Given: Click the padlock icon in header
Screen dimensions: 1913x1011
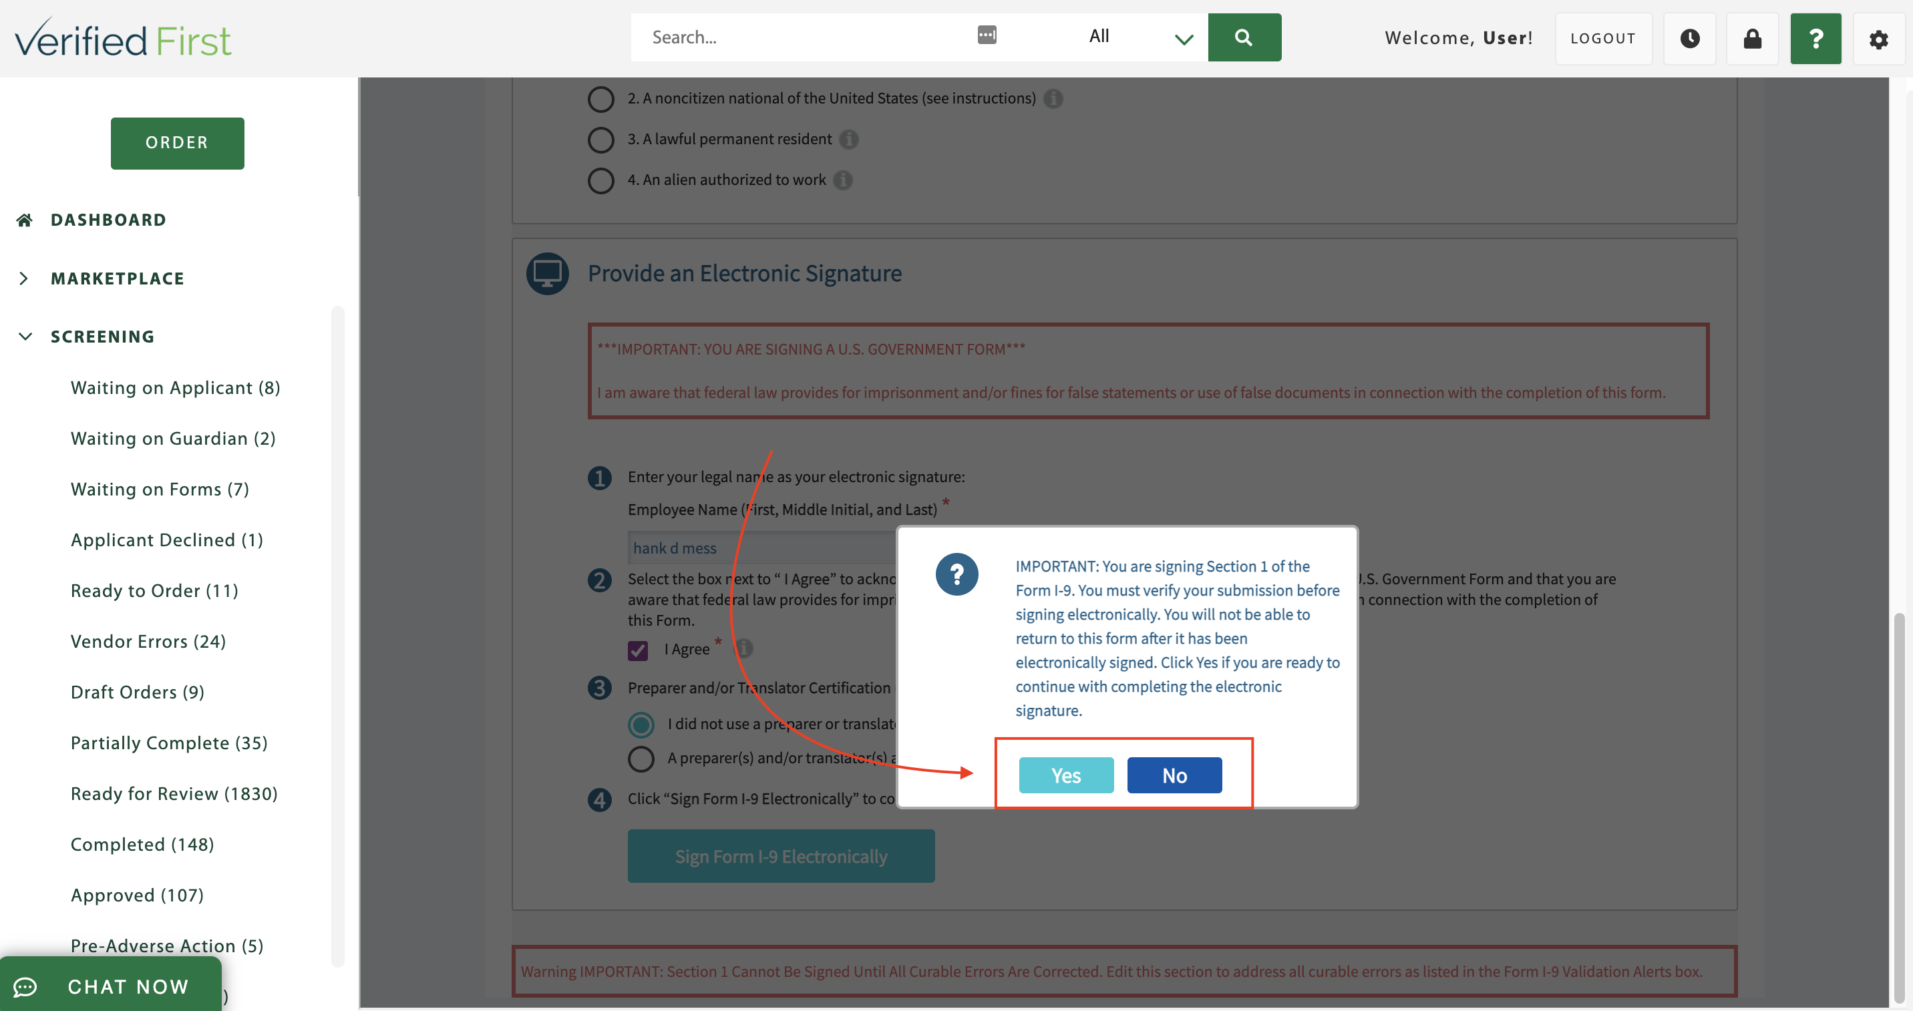Looking at the screenshot, I should click(x=1752, y=39).
